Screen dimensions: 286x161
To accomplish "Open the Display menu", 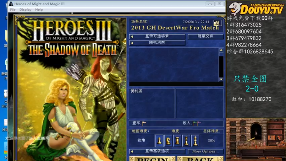I will tap(25, 10).
